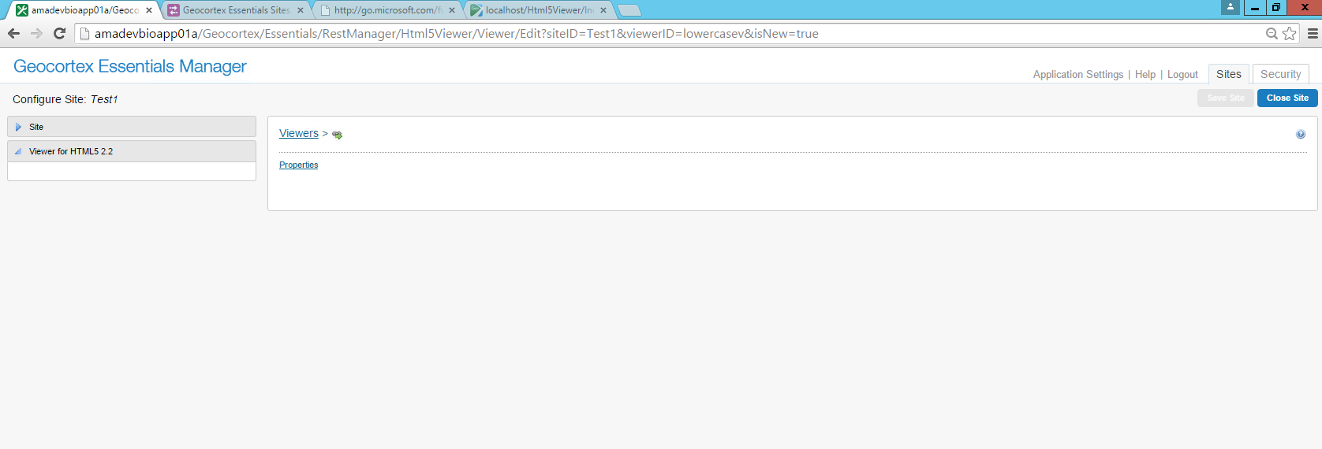Select the Sites tab
The height and width of the screenshot is (449, 1322).
1229,74
